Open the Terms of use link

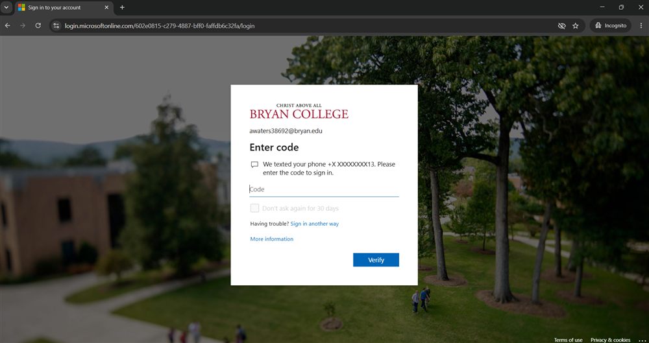pyautogui.click(x=568, y=340)
